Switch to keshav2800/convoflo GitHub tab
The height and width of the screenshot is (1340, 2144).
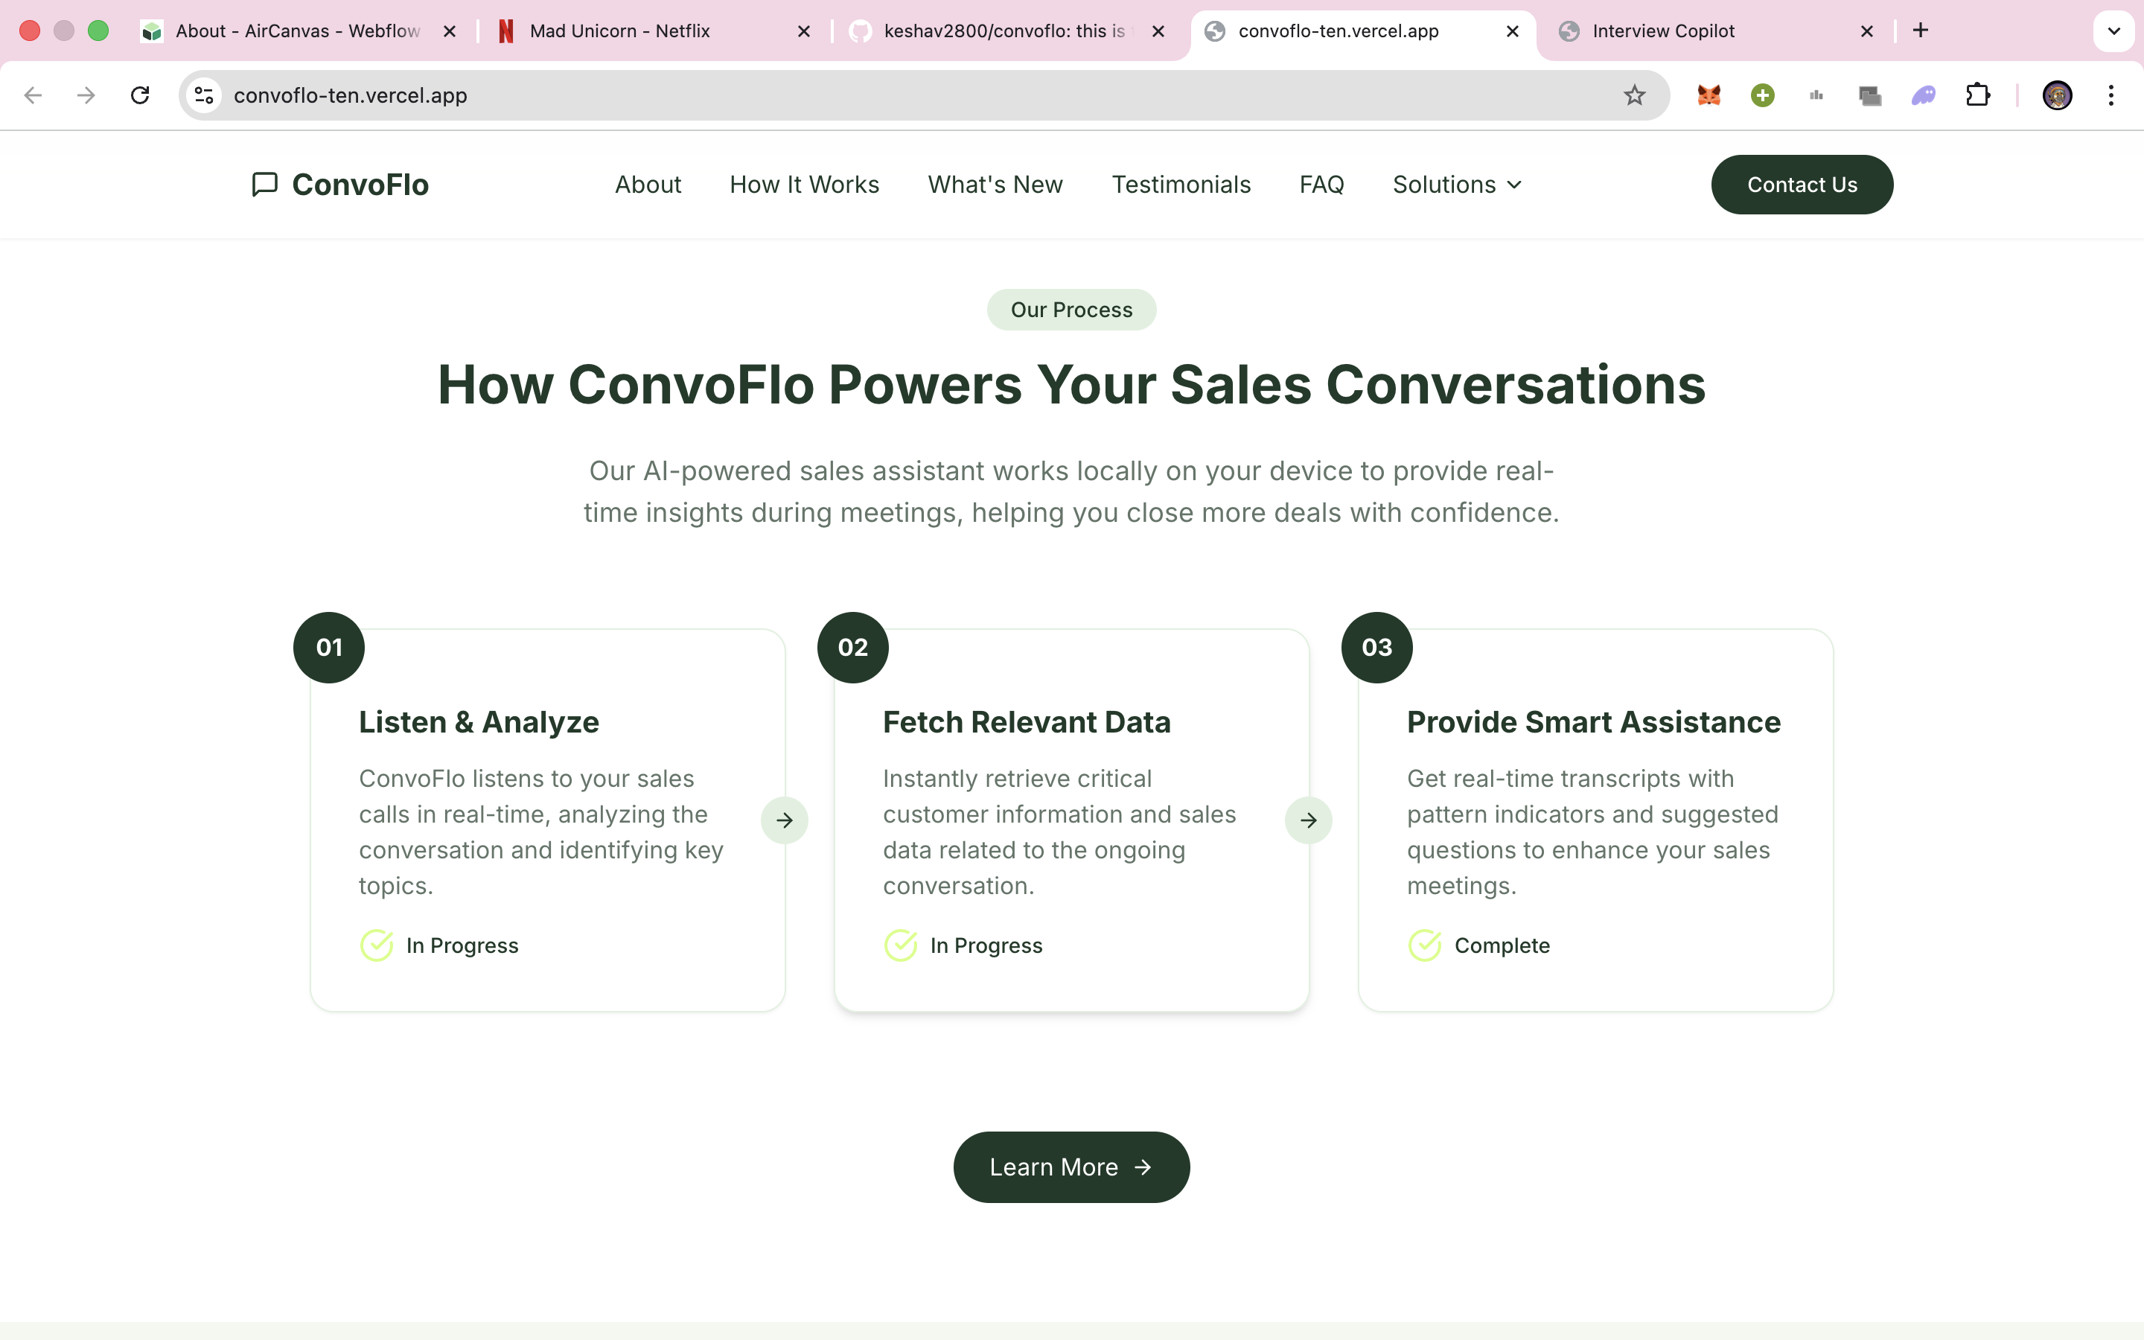(1006, 31)
